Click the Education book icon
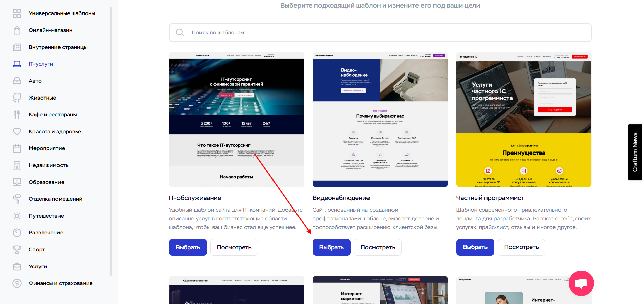This screenshot has width=642, height=304. click(x=17, y=182)
